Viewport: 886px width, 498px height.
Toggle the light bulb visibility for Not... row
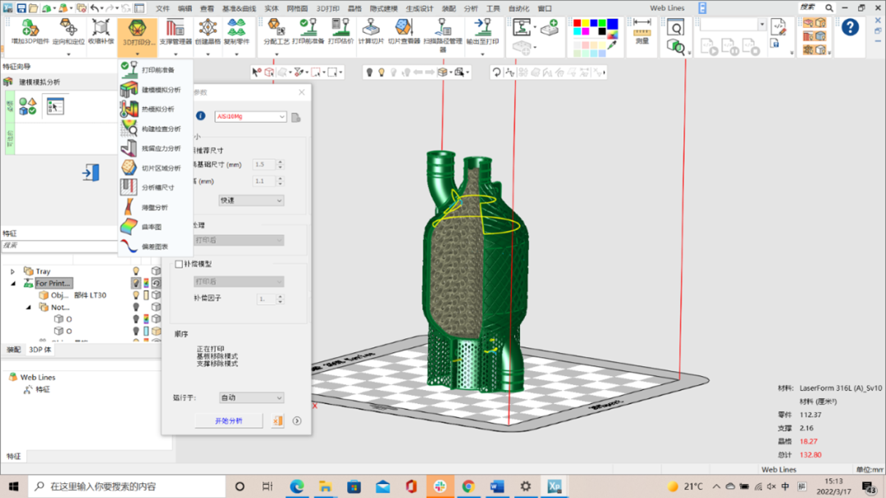[x=135, y=307]
